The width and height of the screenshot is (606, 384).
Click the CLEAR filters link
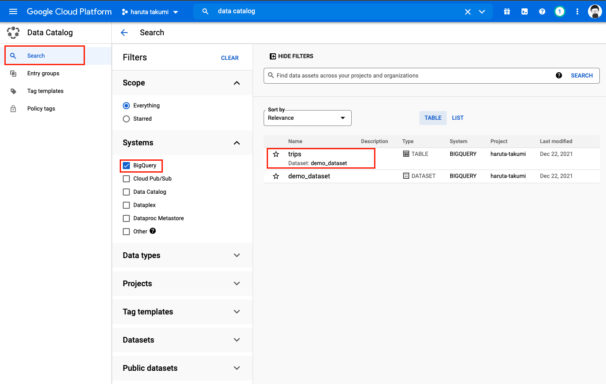coord(230,58)
